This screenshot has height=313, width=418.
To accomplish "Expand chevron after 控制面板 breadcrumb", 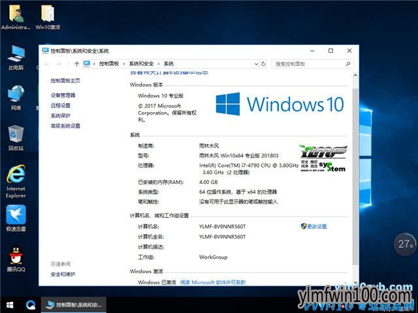I will pyautogui.click(x=123, y=64).
